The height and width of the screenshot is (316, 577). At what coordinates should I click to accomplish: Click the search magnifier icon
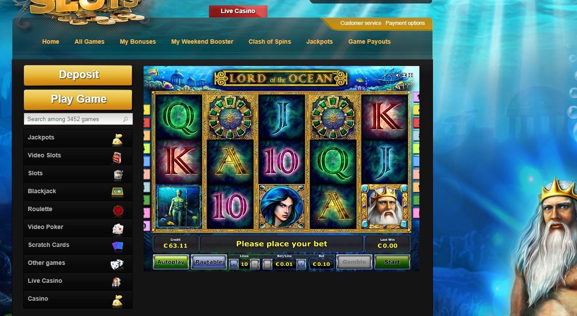coord(126,119)
